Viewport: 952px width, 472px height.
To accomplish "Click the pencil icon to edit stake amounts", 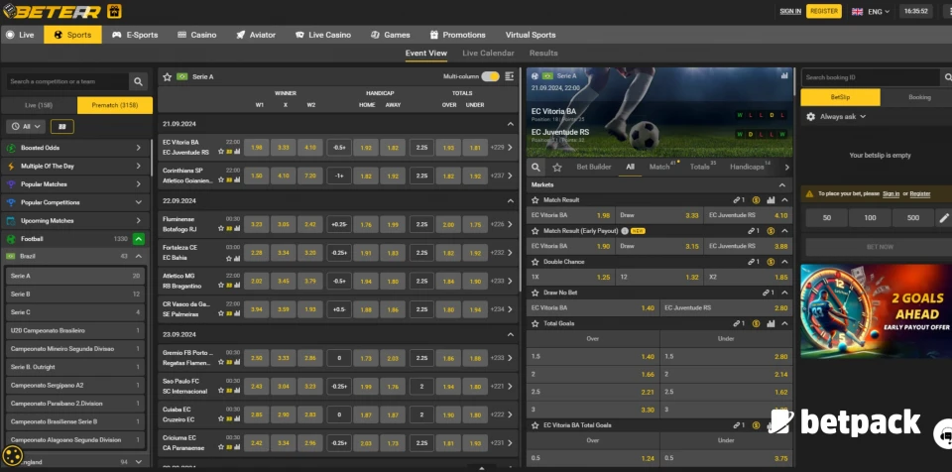I will tap(942, 217).
